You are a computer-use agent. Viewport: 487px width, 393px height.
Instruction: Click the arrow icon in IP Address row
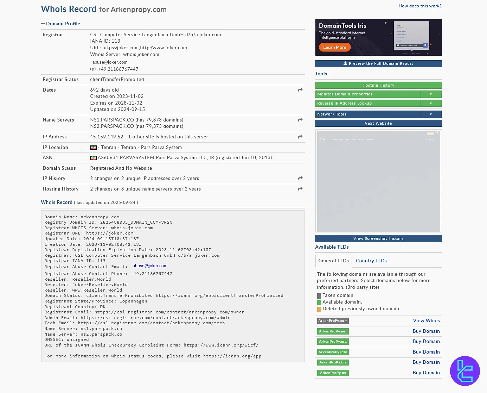point(300,137)
